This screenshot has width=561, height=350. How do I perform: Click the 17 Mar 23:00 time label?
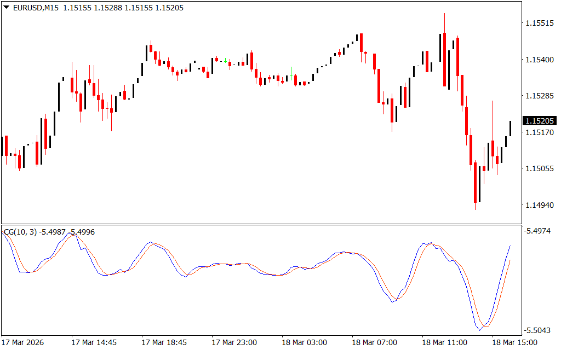234,342
